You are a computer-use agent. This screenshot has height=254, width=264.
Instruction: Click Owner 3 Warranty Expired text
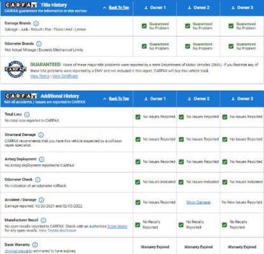click(242, 247)
